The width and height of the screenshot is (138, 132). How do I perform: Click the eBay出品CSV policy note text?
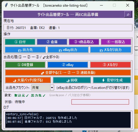(93, 88)
